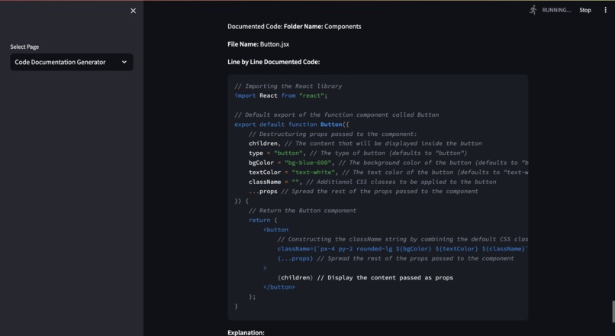
Task: Click the 'type = "button"' line
Action: pos(358,153)
